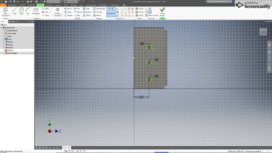This screenshot has width=272, height=153.
Task: Select the Rectangle sketch tool
Action: click(x=36, y=11)
